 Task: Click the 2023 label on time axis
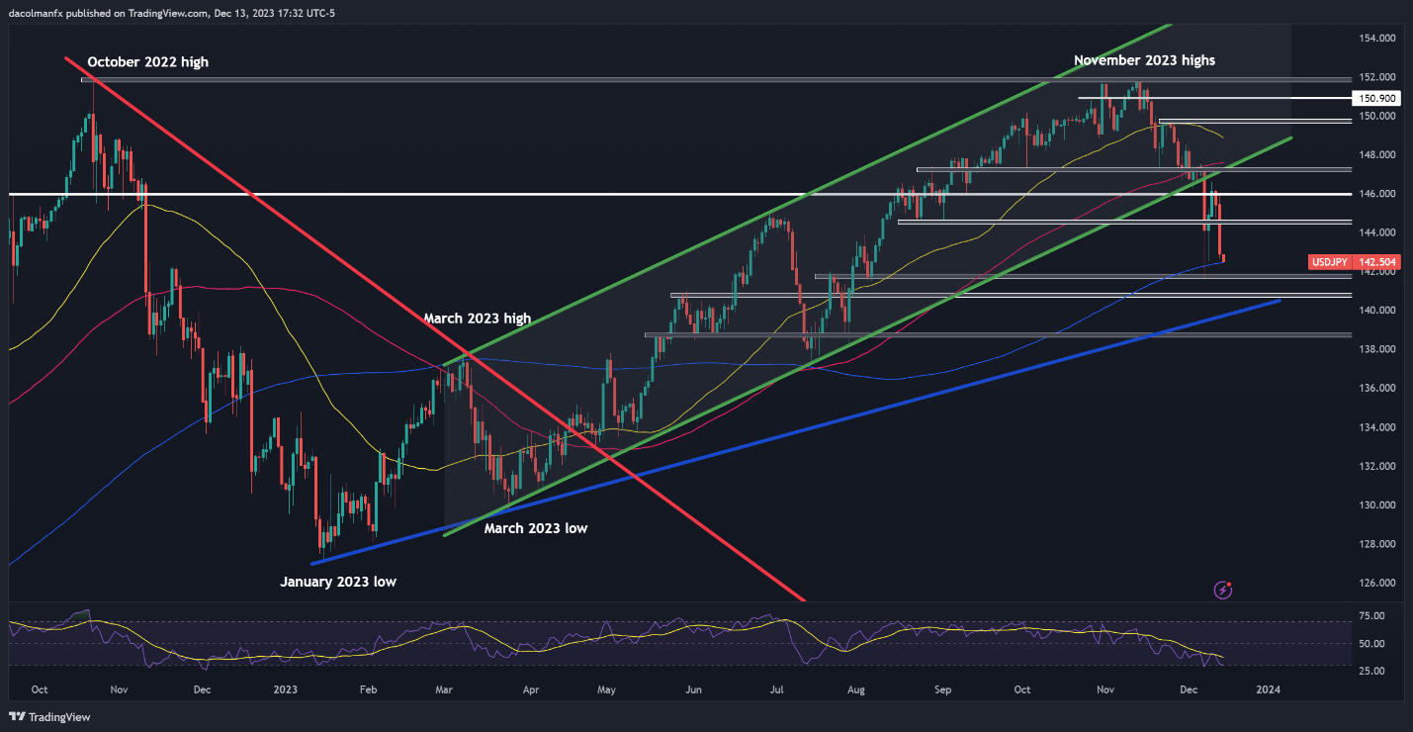click(285, 689)
